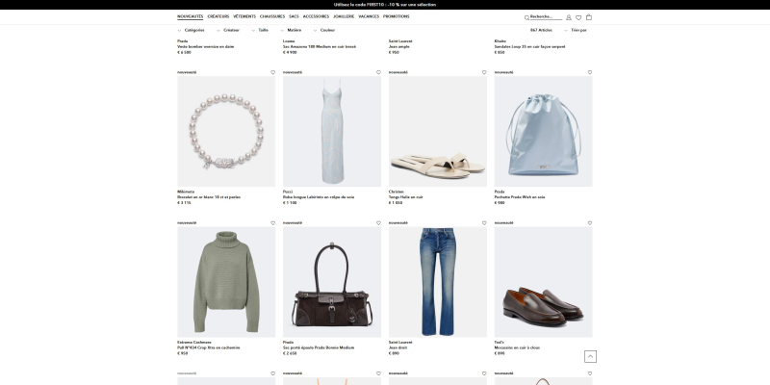Click the Mikimoto brand name
Viewport: 770px width, 385px height.
click(186, 192)
